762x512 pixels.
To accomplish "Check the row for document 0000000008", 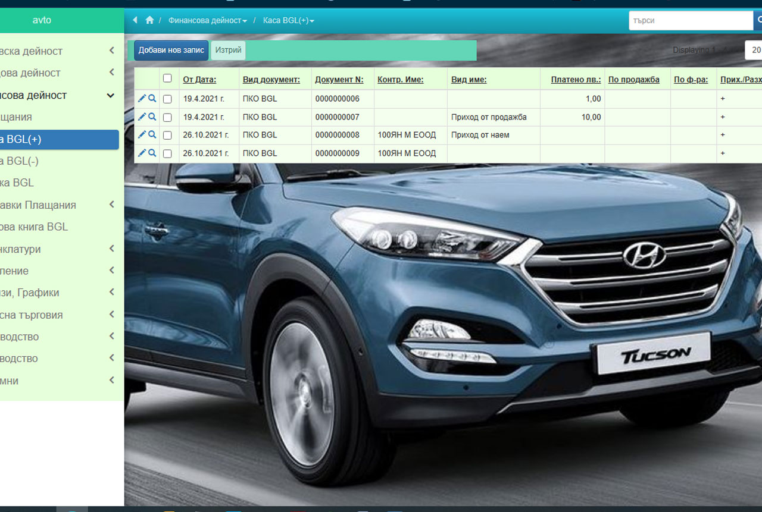I will (167, 135).
